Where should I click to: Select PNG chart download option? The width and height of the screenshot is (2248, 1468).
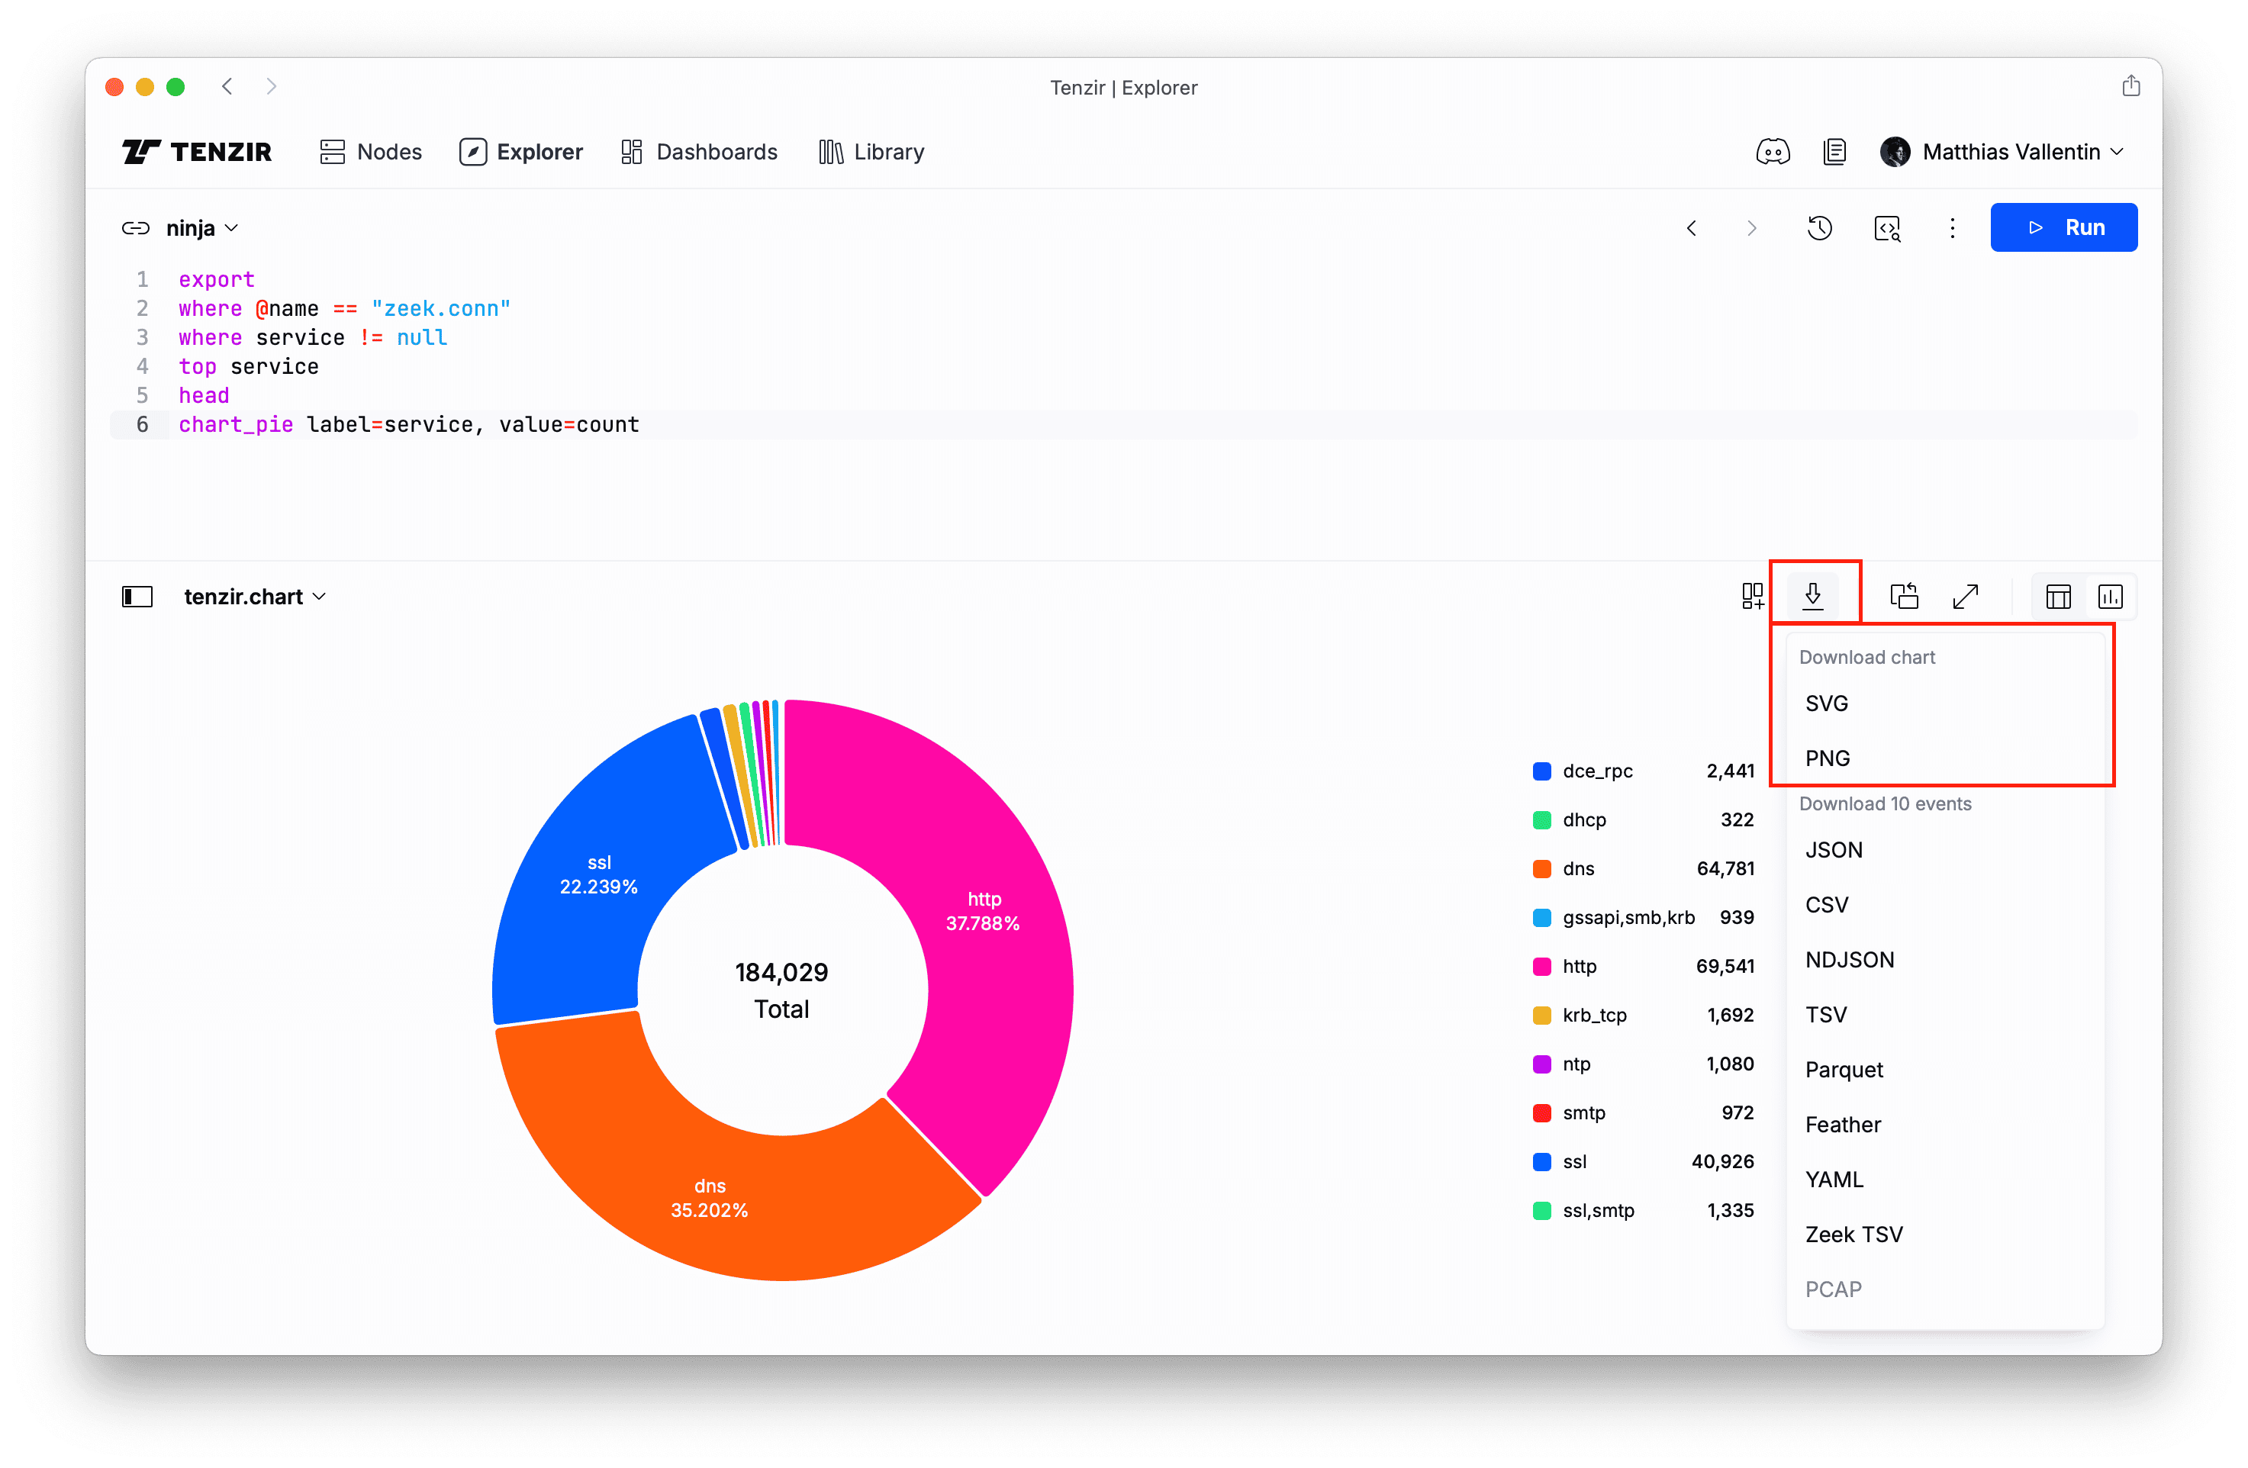pos(1827,758)
